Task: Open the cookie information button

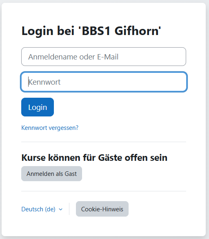Action: (102, 209)
